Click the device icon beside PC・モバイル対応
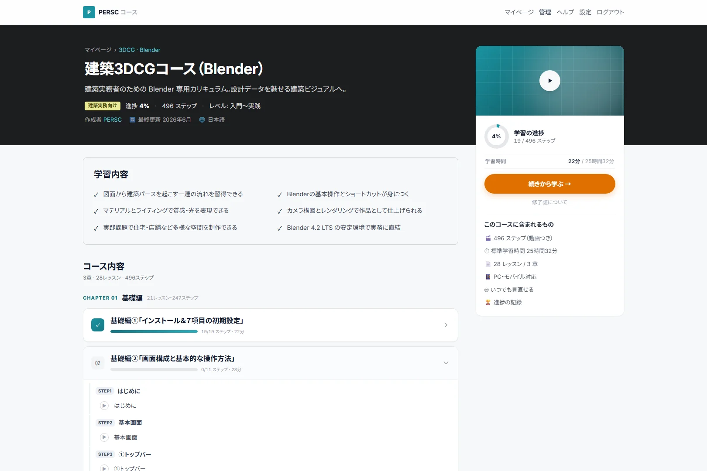The height and width of the screenshot is (471, 707). [488, 277]
